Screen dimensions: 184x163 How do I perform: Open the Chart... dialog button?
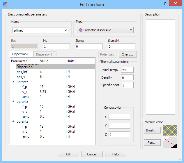(x=128, y=54)
